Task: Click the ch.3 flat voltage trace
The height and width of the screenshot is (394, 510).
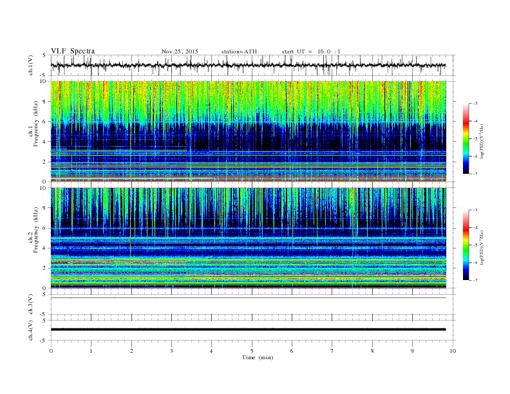Action: (x=248, y=298)
